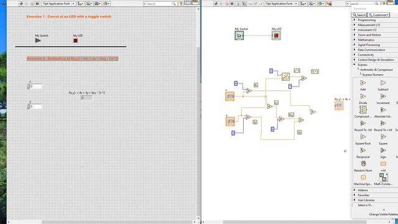The width and height of the screenshot is (398, 224).
Task: Click Clean Up Diagram broom icon
Action: tap(329, 4)
